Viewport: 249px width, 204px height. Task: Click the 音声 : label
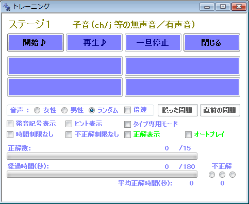tap(20, 110)
